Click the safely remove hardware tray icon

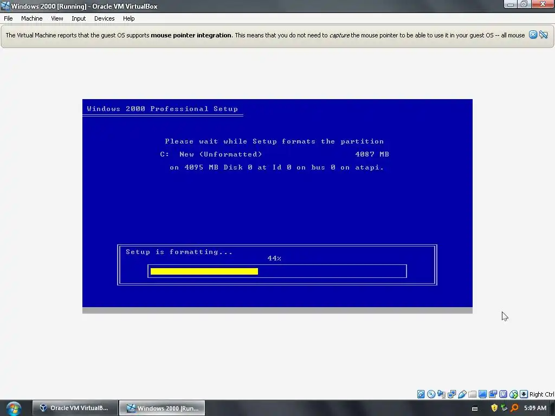click(x=504, y=408)
